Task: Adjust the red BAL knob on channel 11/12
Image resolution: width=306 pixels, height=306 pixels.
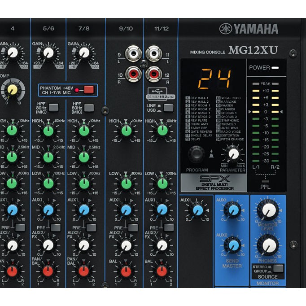Action: tap(162, 271)
